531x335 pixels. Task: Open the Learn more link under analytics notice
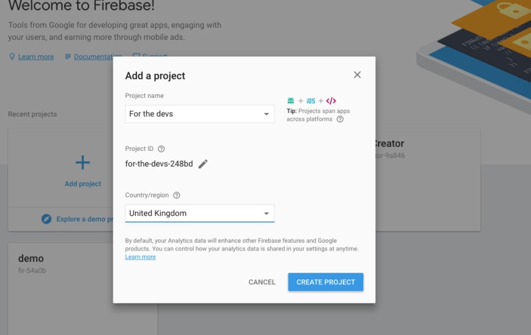(140, 257)
